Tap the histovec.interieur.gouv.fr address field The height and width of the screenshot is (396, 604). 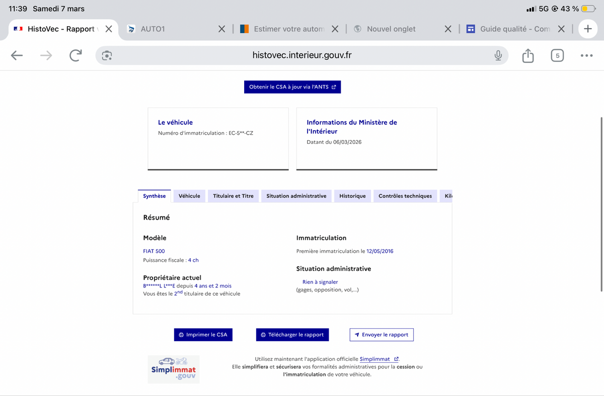tap(302, 55)
